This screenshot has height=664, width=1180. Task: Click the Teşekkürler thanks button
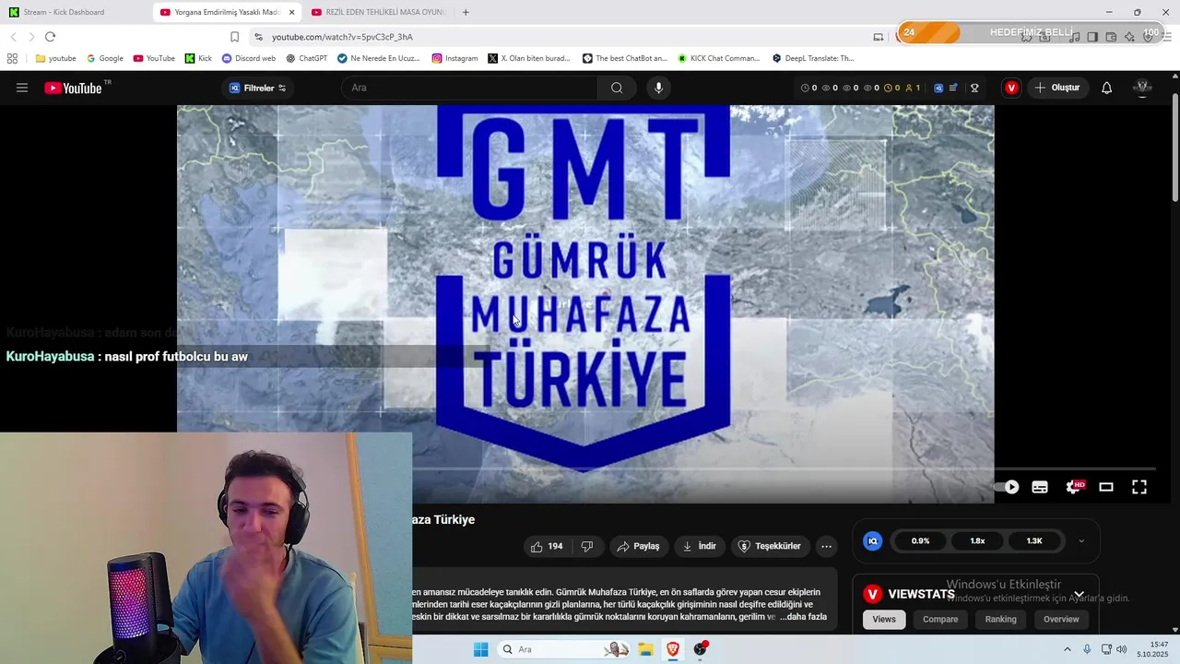click(770, 546)
